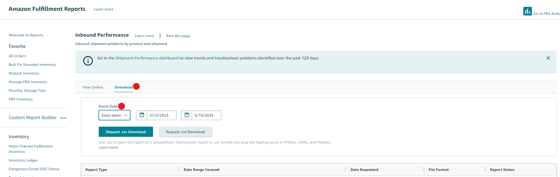Click the Inventory section heading

[x=19, y=137]
